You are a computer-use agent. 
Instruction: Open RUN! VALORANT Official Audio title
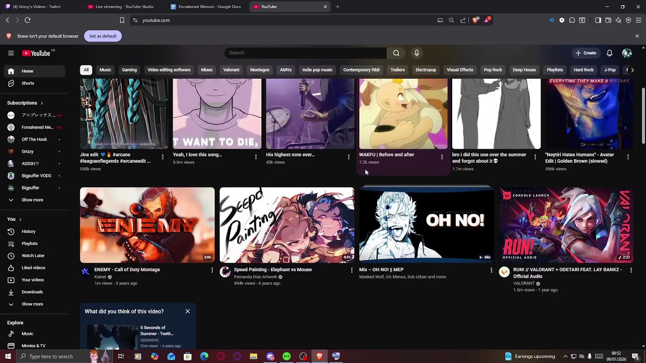[x=567, y=273]
